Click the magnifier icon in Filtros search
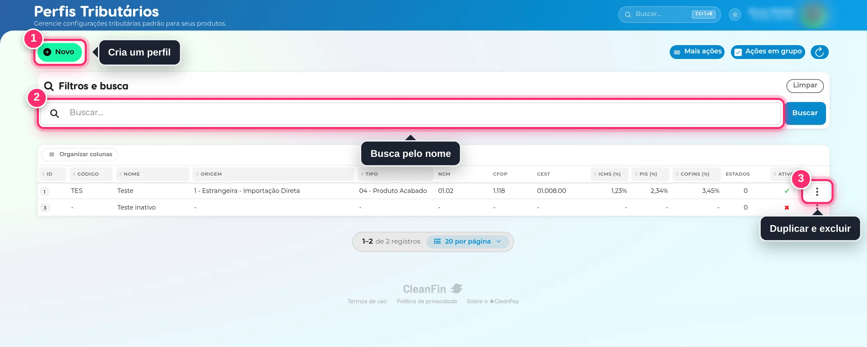 click(x=55, y=113)
